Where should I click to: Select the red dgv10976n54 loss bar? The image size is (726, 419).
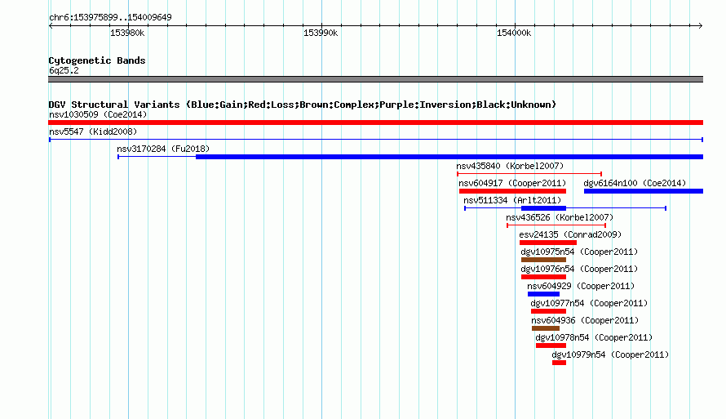pyautogui.click(x=543, y=277)
